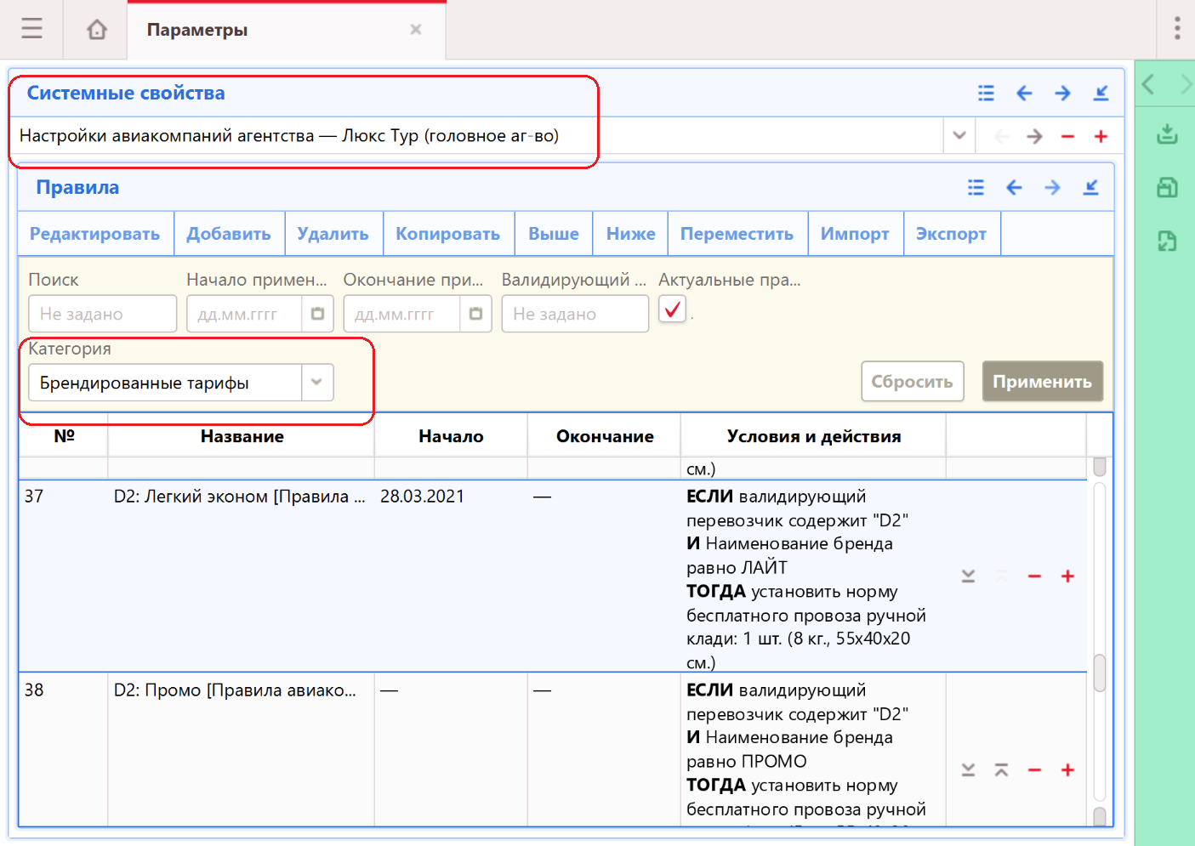Expand the agency settings dropdown arrow
Screen dimensions: 1195x846
pyautogui.click(x=959, y=136)
